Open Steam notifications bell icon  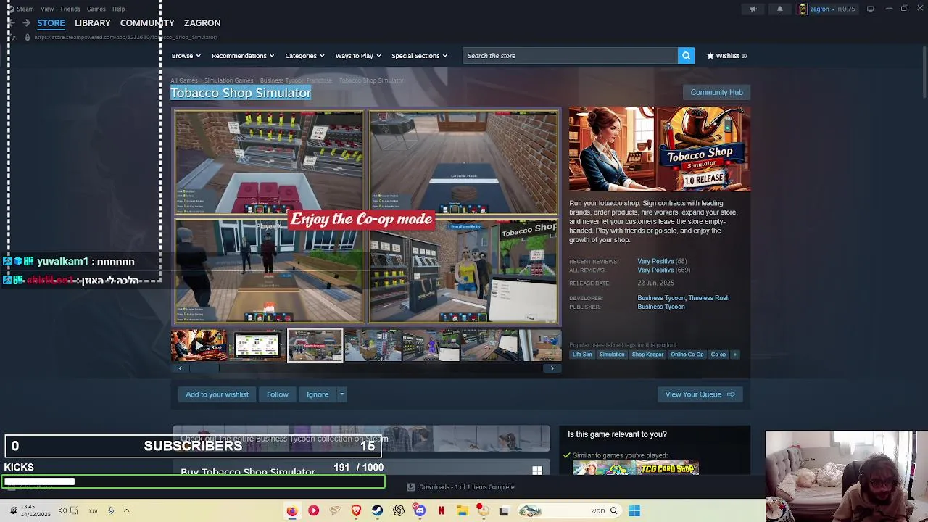pos(780,9)
